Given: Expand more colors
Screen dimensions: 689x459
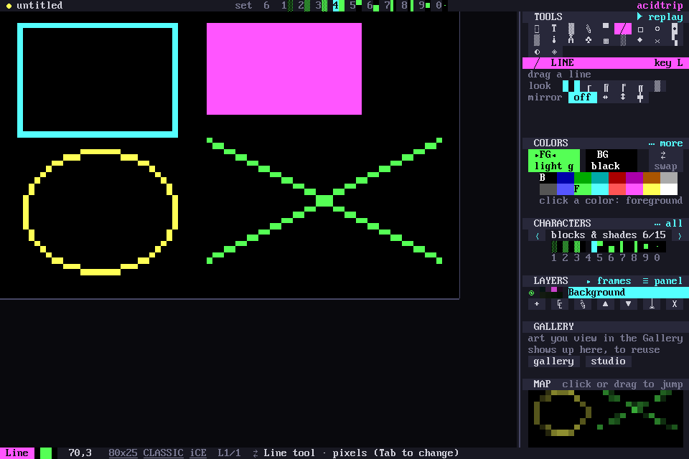Looking at the screenshot, I should tap(666, 143).
